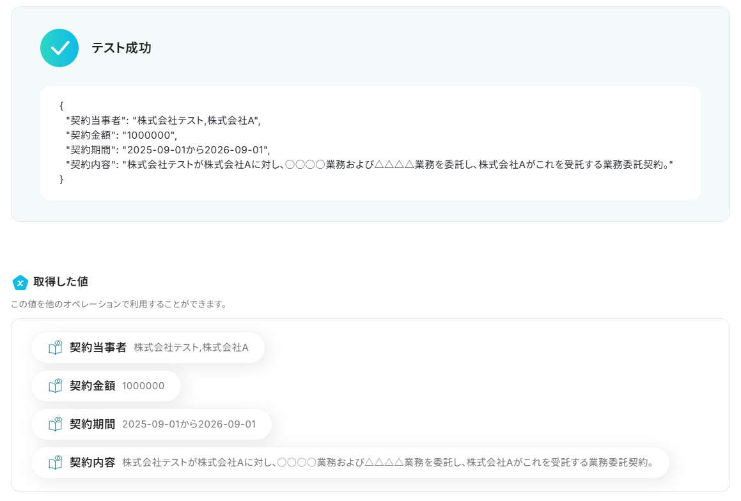The height and width of the screenshot is (501, 741).
Task: Click the JSON line with 契約金額 1000000
Action: tap(121, 135)
